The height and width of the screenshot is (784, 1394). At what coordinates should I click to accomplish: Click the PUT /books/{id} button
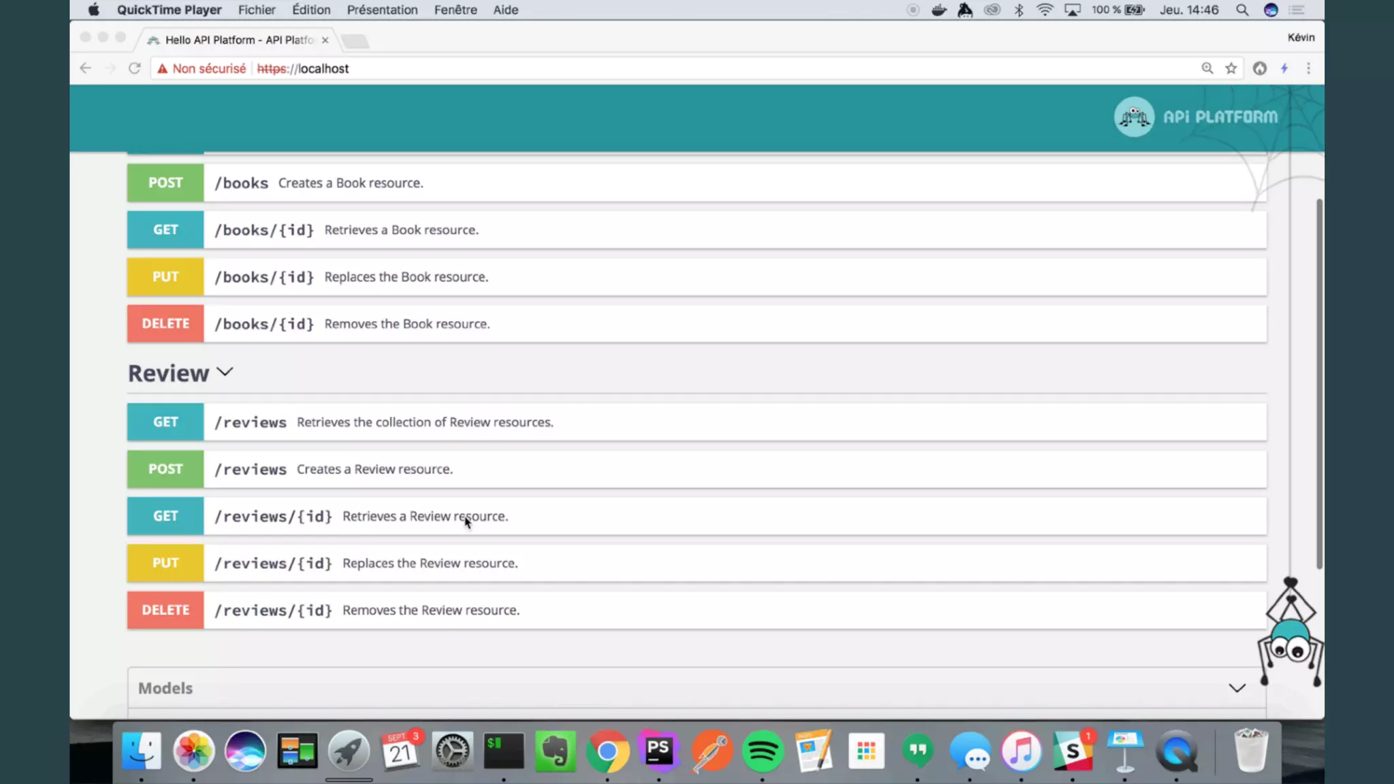coord(165,277)
